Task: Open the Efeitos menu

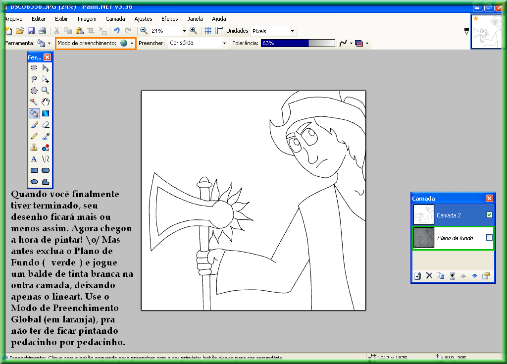Action: (169, 19)
